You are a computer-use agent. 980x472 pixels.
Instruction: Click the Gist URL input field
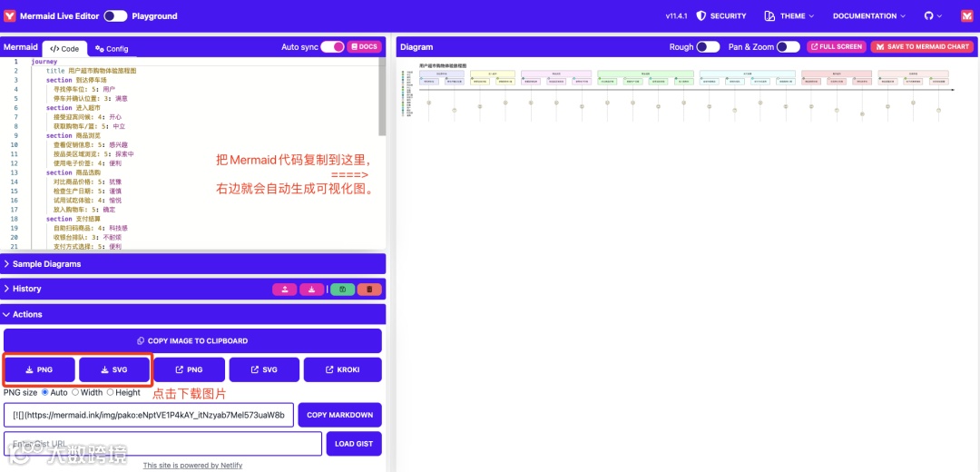[162, 444]
